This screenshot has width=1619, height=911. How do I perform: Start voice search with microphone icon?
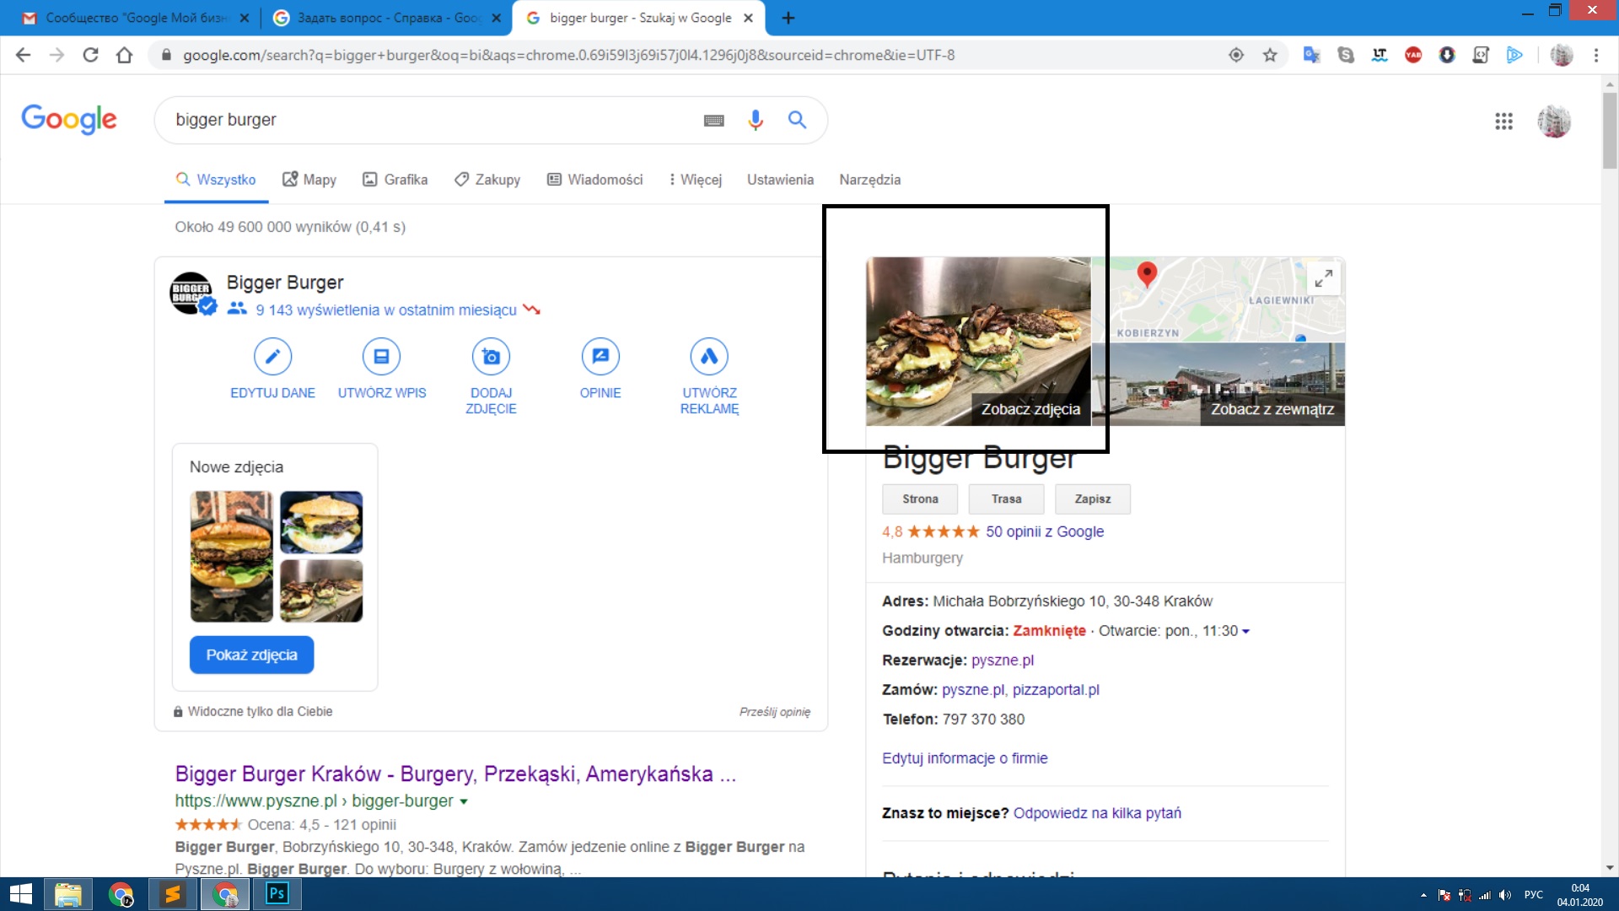pos(756,120)
